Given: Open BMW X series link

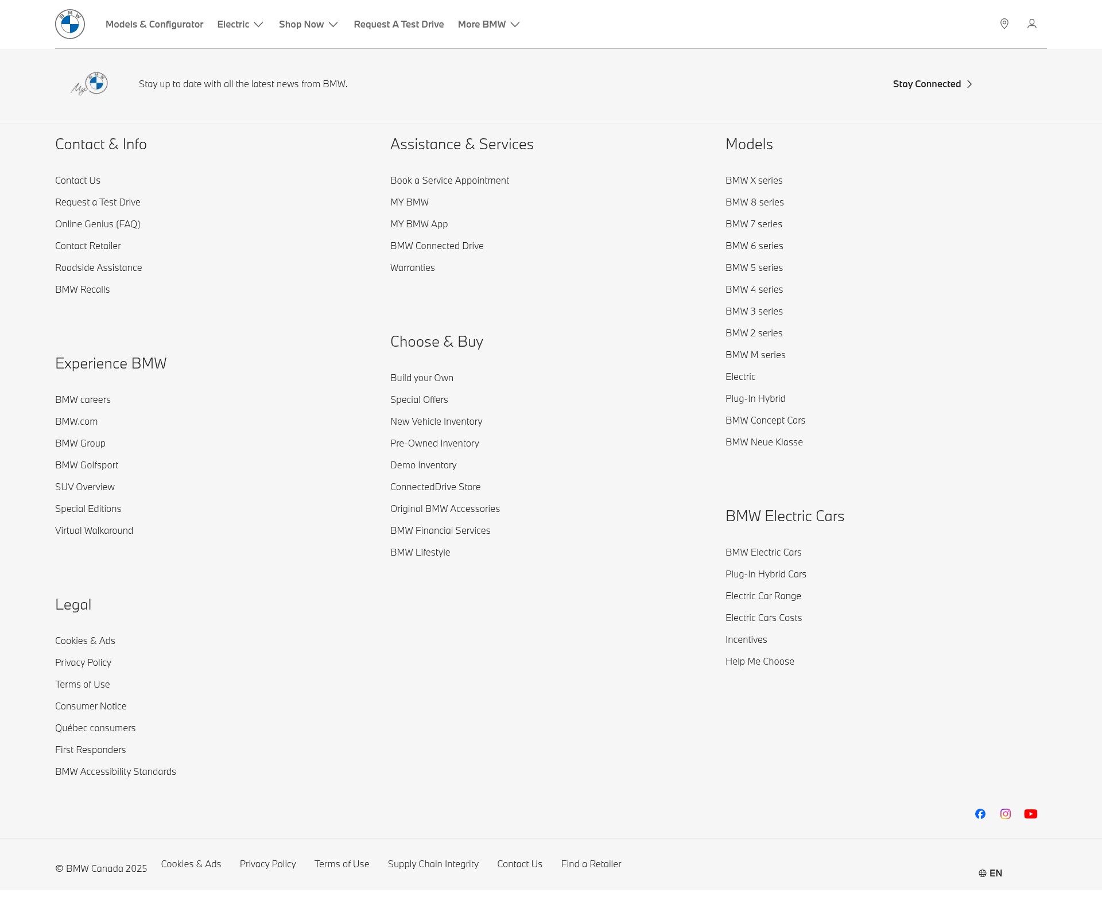Looking at the screenshot, I should tap(754, 180).
